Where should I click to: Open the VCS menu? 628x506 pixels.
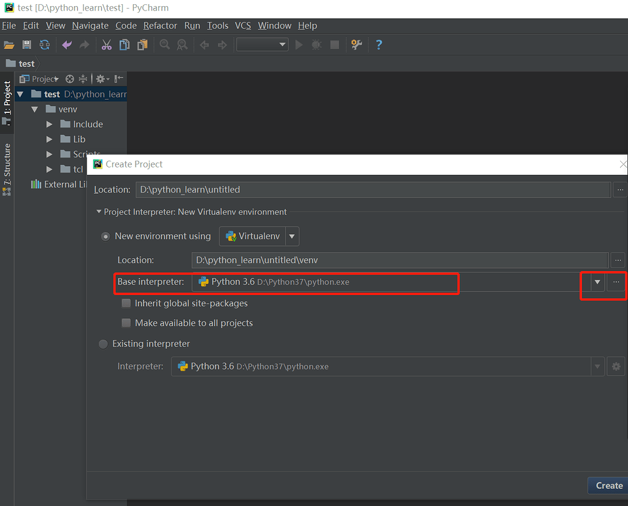(x=243, y=26)
